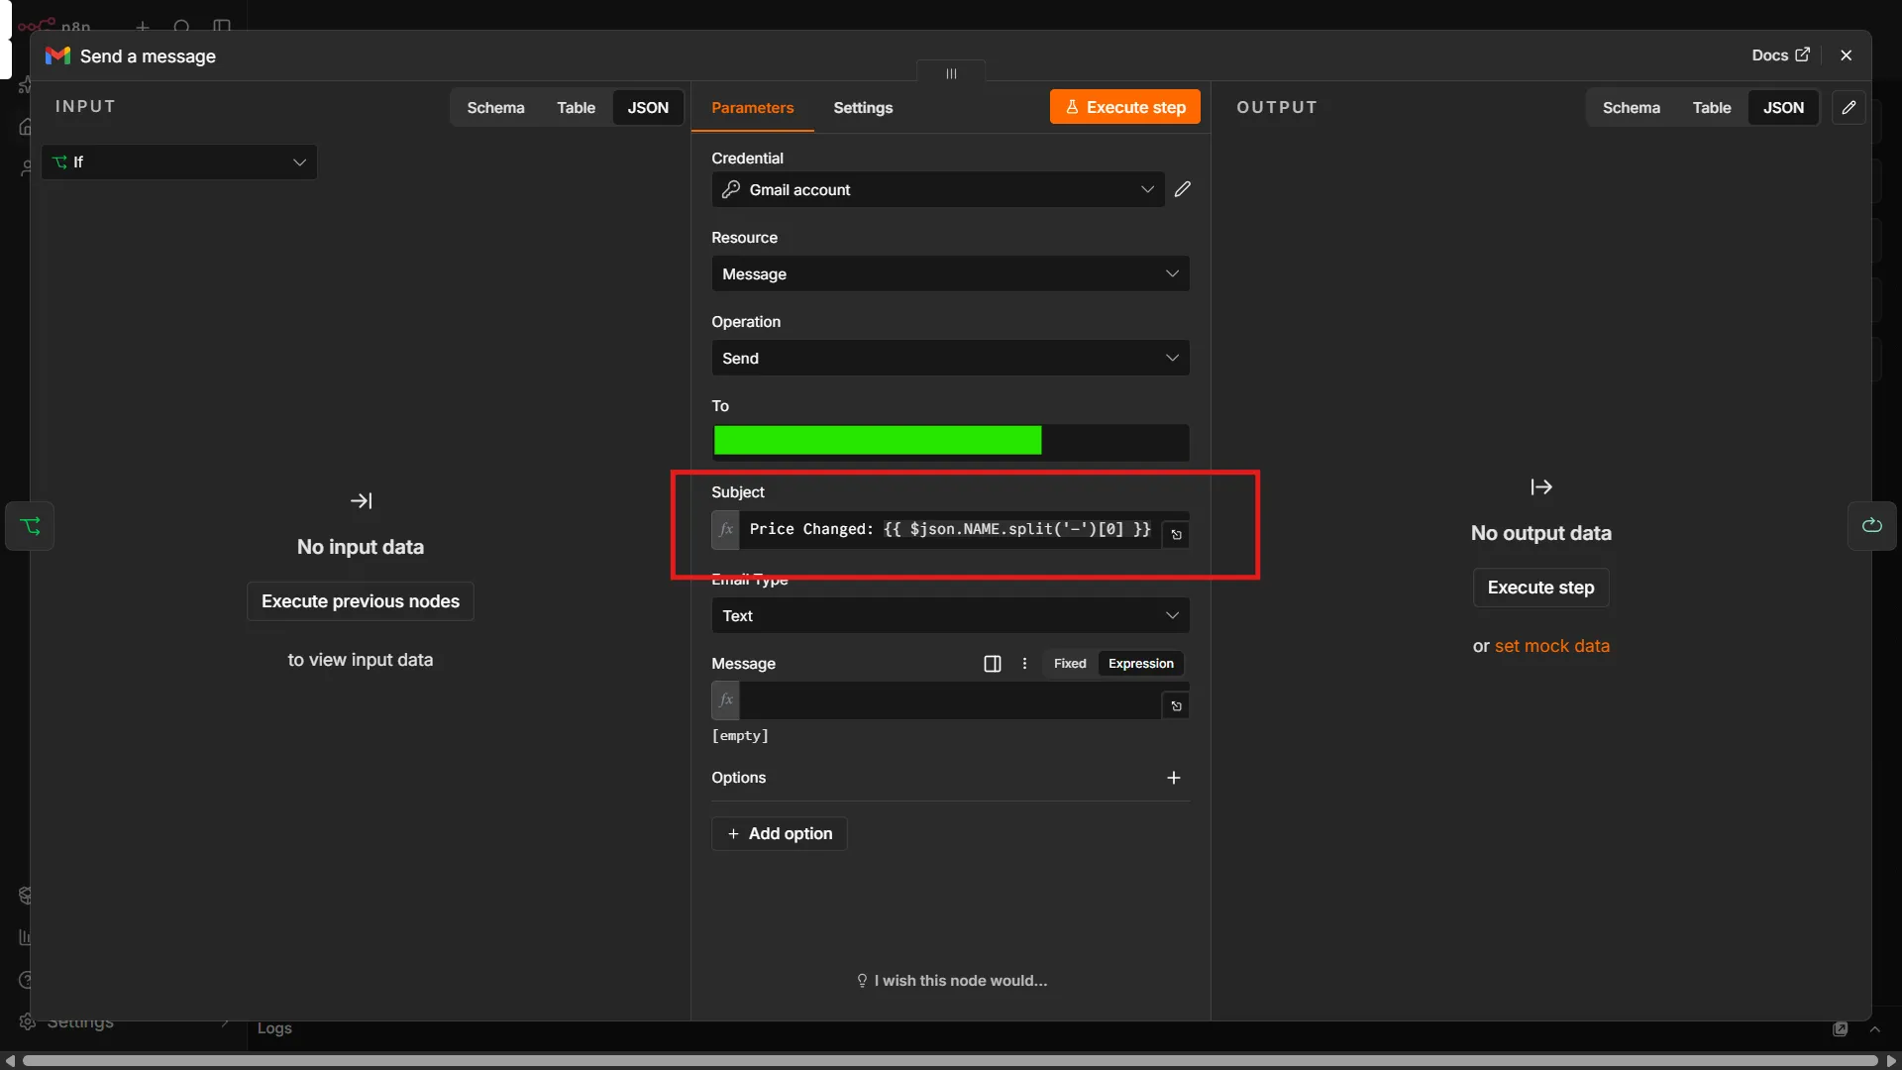The image size is (1902, 1070).
Task: Click the next node loop icon on the right edge
Action: click(1871, 526)
